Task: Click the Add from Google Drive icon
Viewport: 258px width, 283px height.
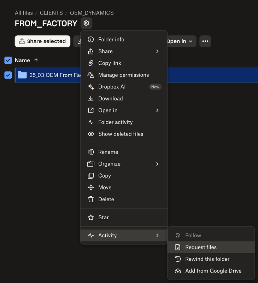Action: [x=178, y=271]
